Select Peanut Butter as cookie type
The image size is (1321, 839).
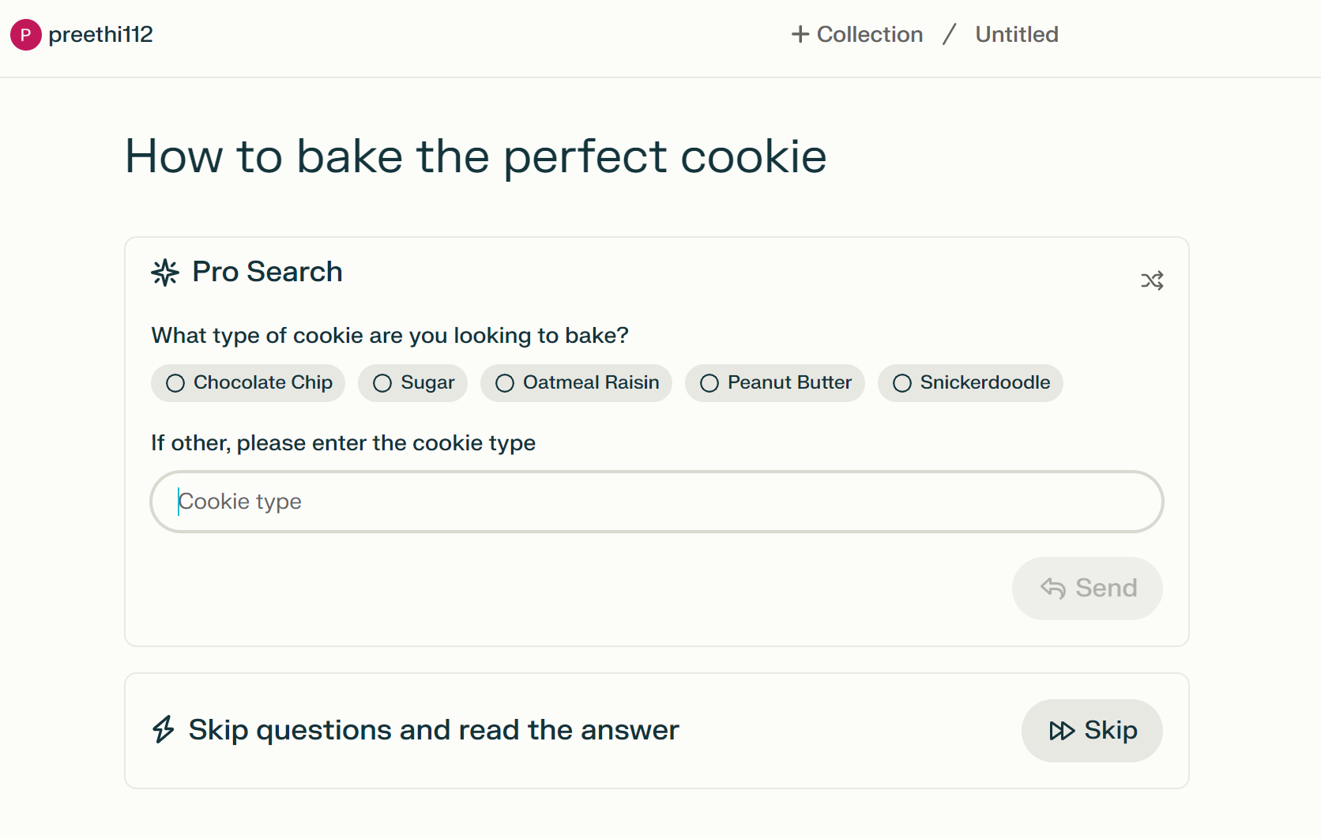[x=775, y=383]
